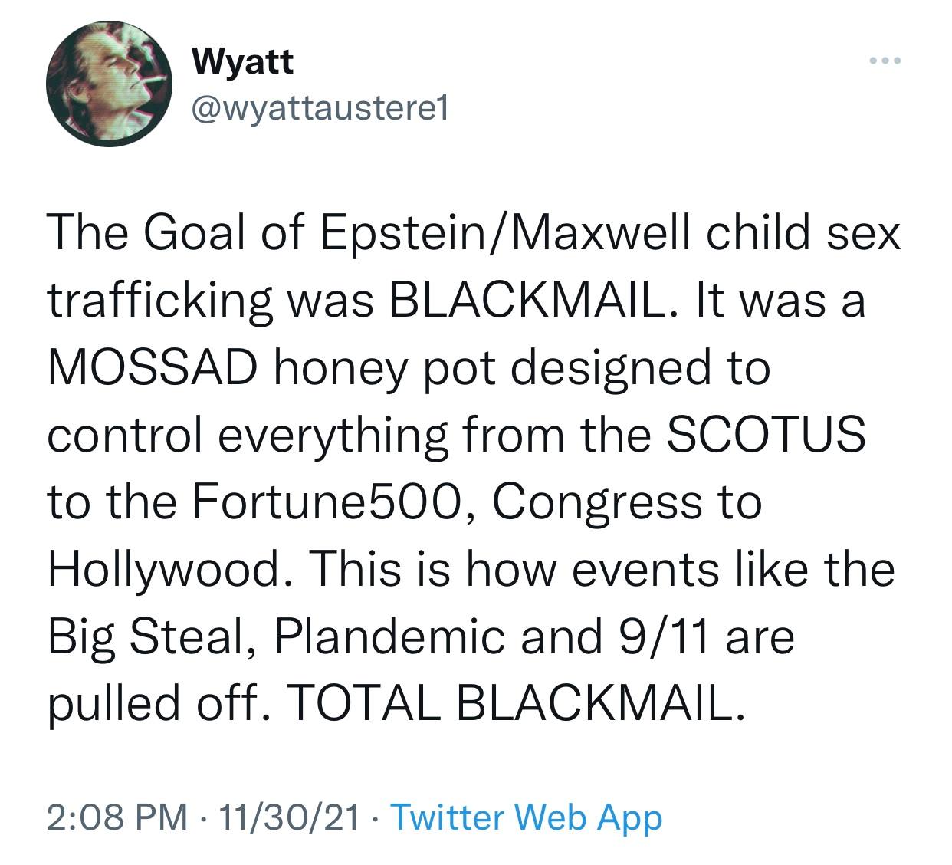Click the @wyattaustere1 handle
Image resolution: width=952 pixels, height=865 pixels.
point(319,110)
